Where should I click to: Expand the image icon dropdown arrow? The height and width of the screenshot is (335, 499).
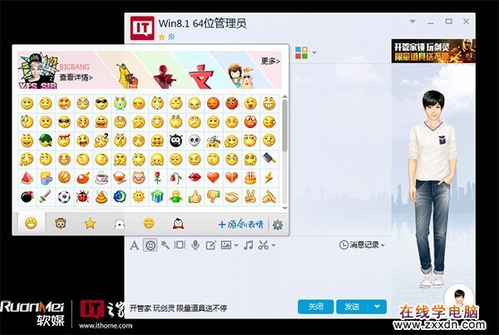click(236, 245)
